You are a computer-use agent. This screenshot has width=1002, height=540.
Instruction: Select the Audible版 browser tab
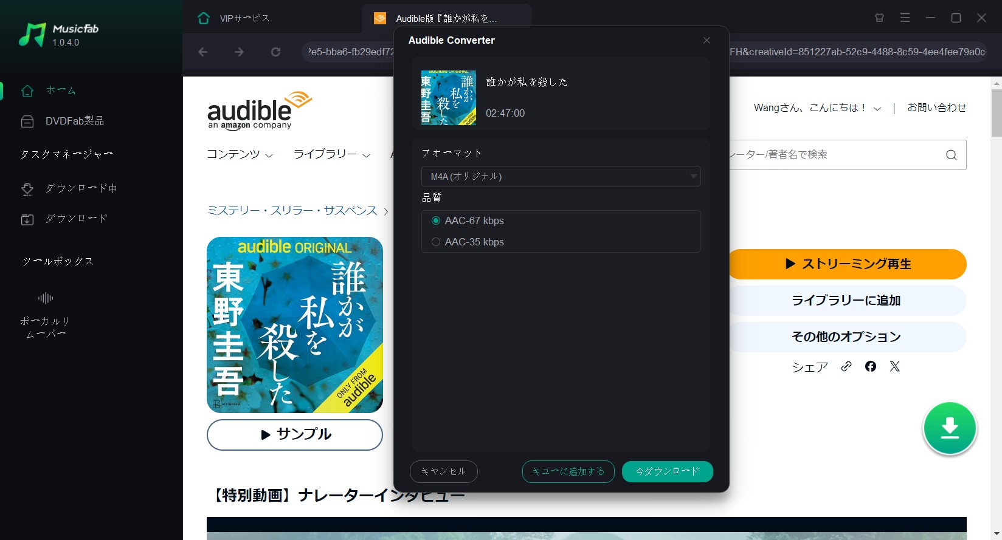446,18
